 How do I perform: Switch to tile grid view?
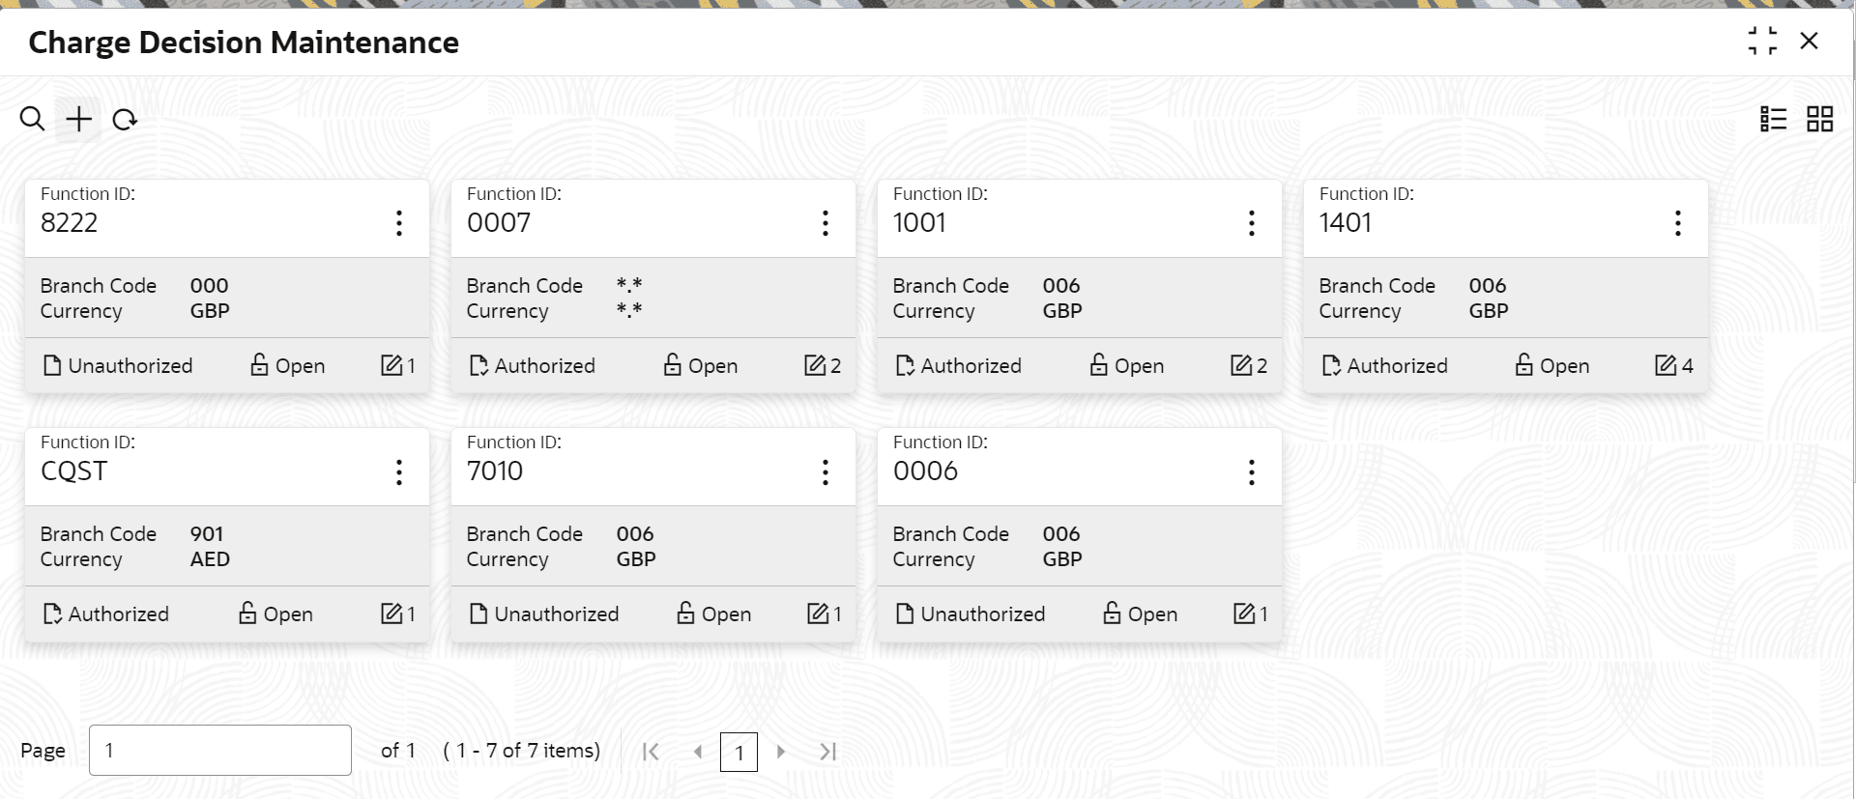tap(1819, 119)
